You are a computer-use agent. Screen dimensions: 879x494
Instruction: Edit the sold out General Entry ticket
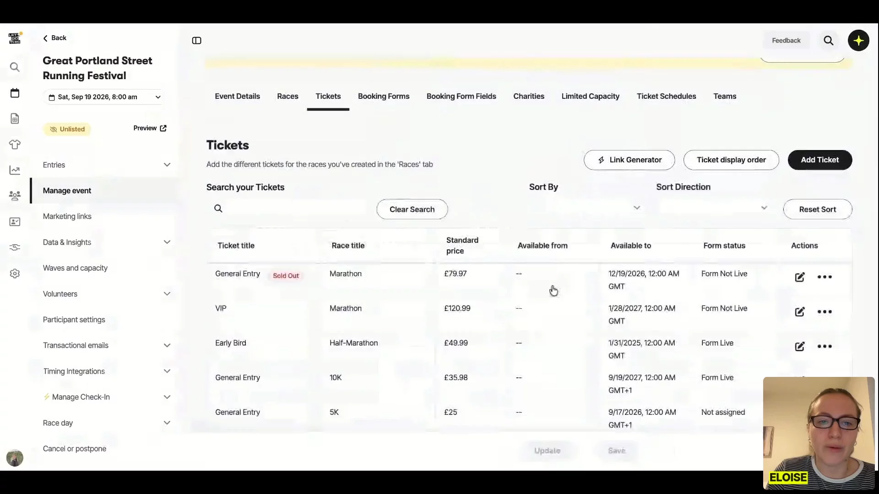pos(799,277)
